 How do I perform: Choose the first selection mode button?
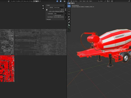68,3
